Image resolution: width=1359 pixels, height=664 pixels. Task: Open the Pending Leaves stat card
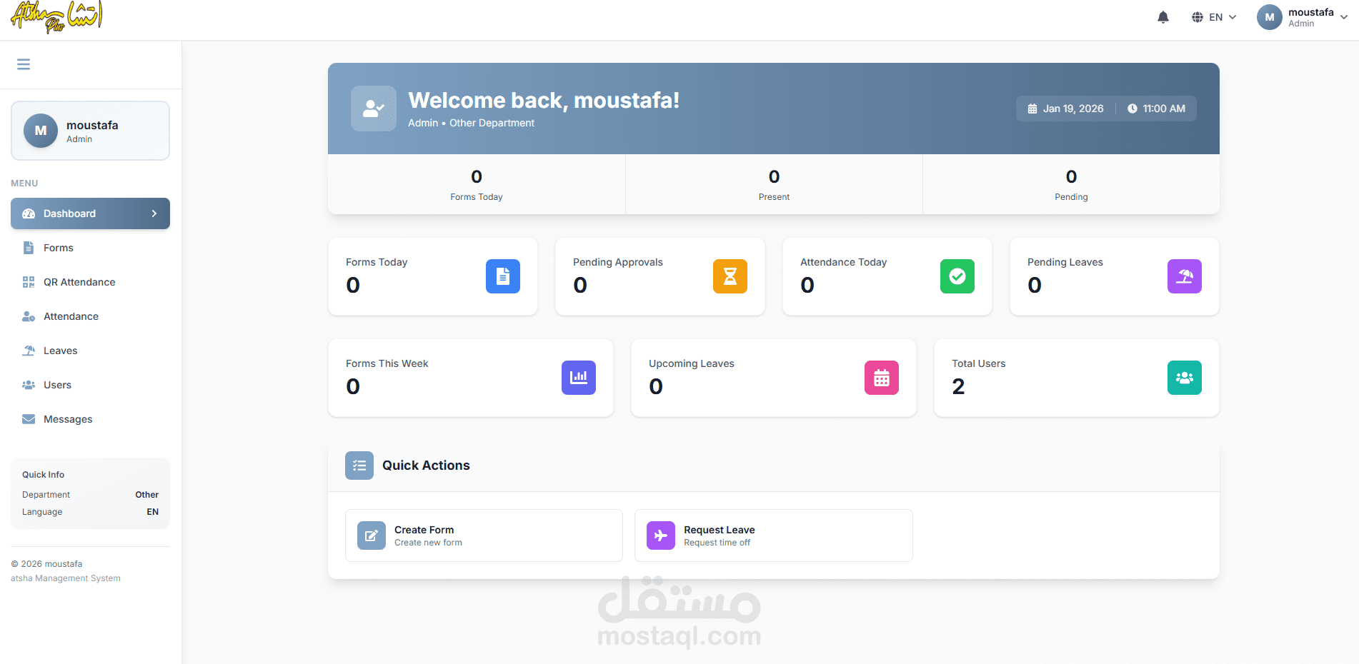tap(1115, 276)
